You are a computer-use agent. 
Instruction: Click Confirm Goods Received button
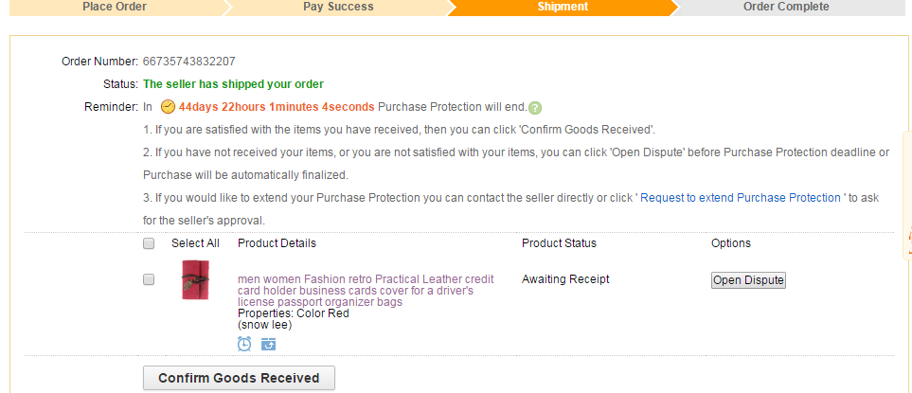[239, 378]
